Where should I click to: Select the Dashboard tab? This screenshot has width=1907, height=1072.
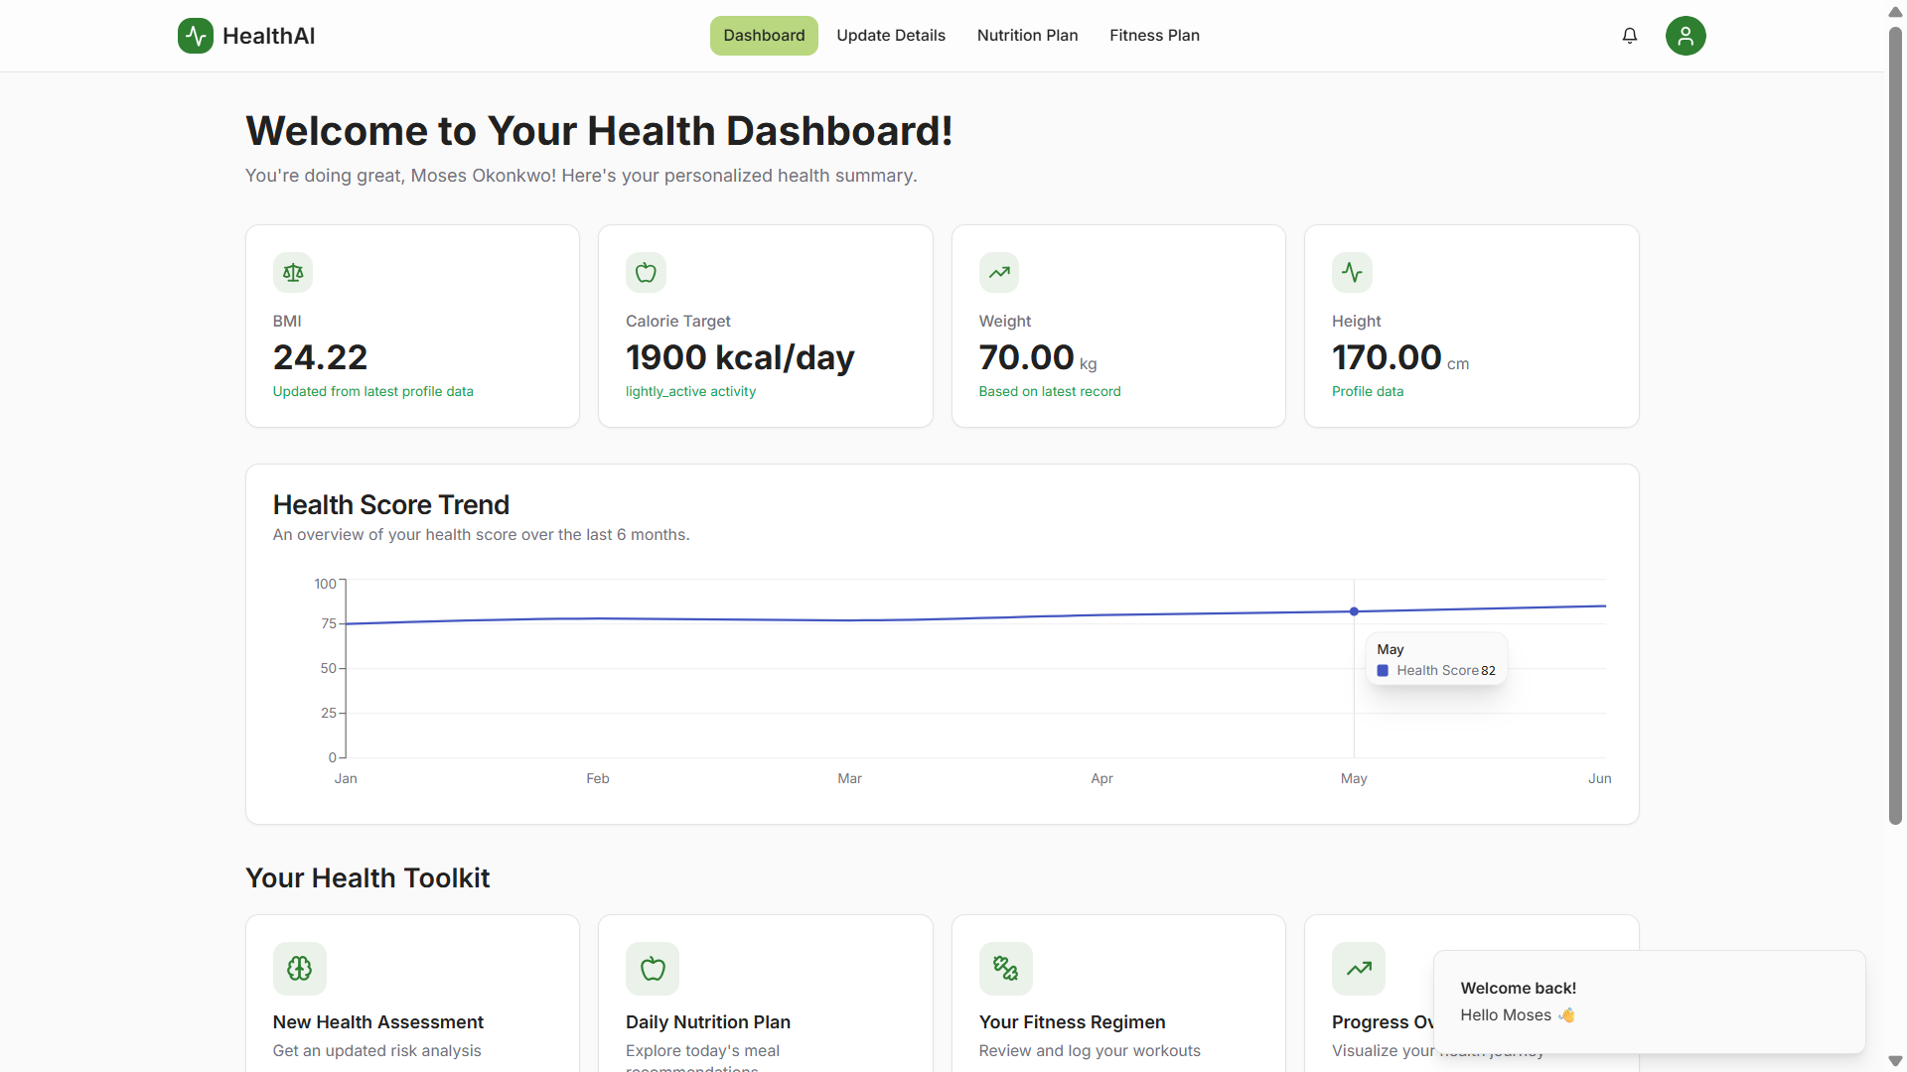click(764, 36)
